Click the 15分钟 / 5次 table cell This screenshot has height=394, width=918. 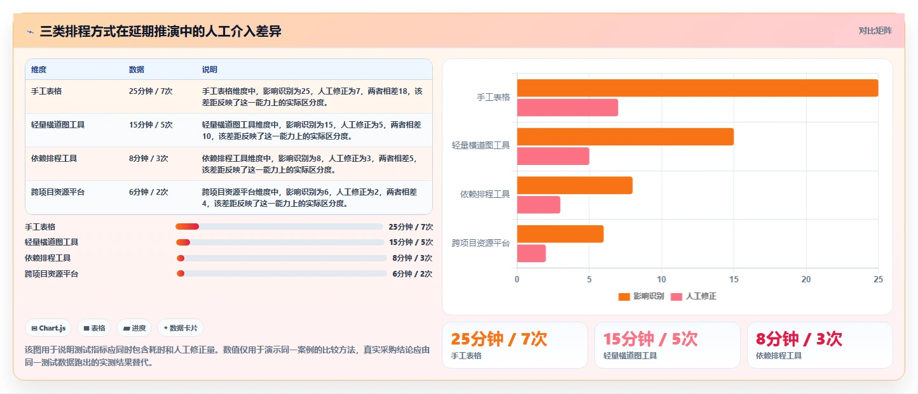pos(151,124)
